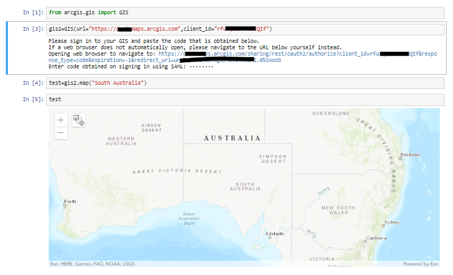Click the NEW SOUTH WALES map label
The height and width of the screenshot is (275, 453).
pyautogui.click(x=339, y=210)
